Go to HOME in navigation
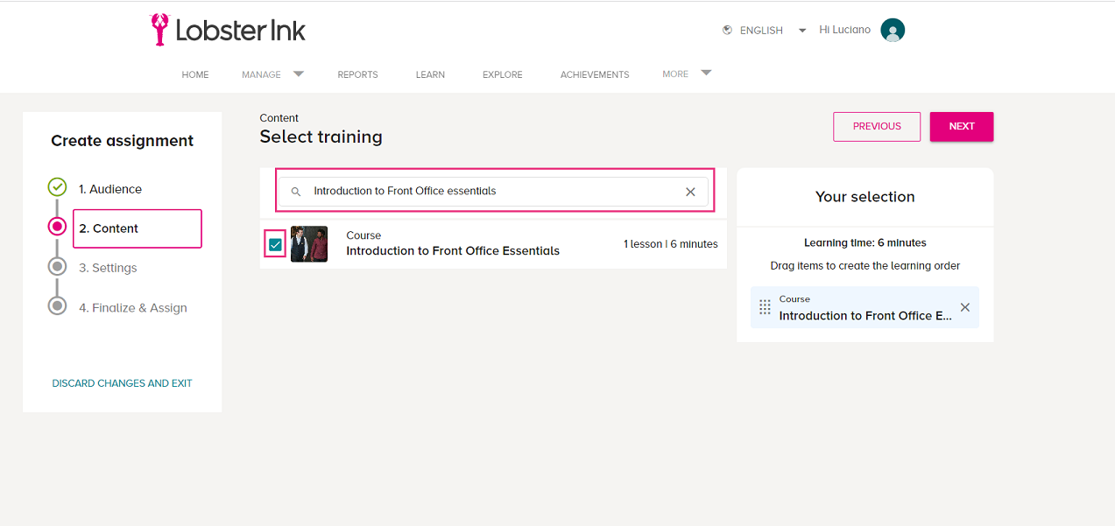 point(195,74)
